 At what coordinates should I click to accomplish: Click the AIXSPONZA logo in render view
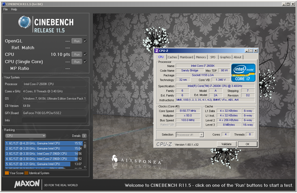pyautogui.click(x=137, y=160)
